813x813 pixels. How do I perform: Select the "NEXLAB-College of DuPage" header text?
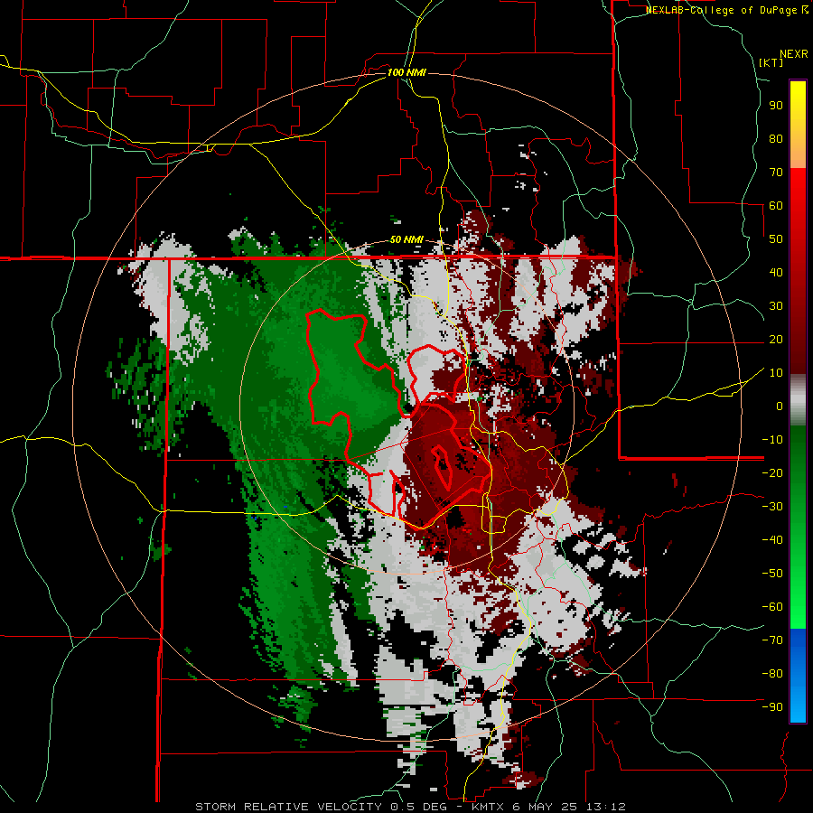pyautogui.click(x=721, y=10)
